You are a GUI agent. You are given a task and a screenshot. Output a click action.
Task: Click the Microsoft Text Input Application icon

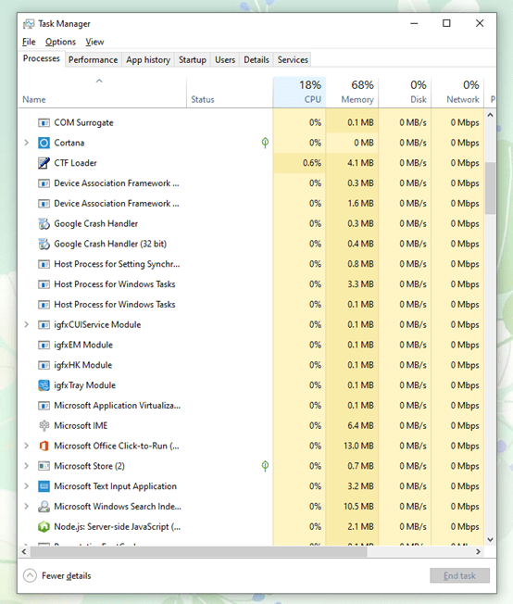(x=44, y=486)
